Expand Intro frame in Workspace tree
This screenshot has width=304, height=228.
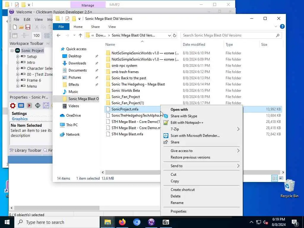pyautogui.click(x=18, y=62)
